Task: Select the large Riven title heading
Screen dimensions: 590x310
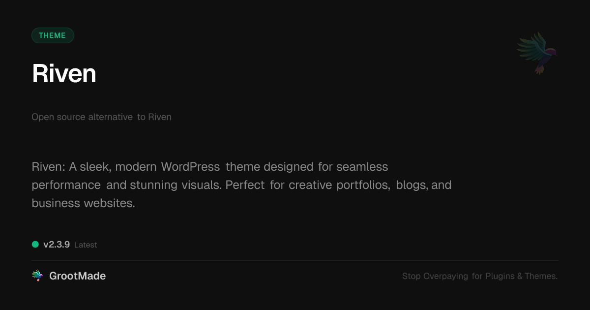Action: 64,74
